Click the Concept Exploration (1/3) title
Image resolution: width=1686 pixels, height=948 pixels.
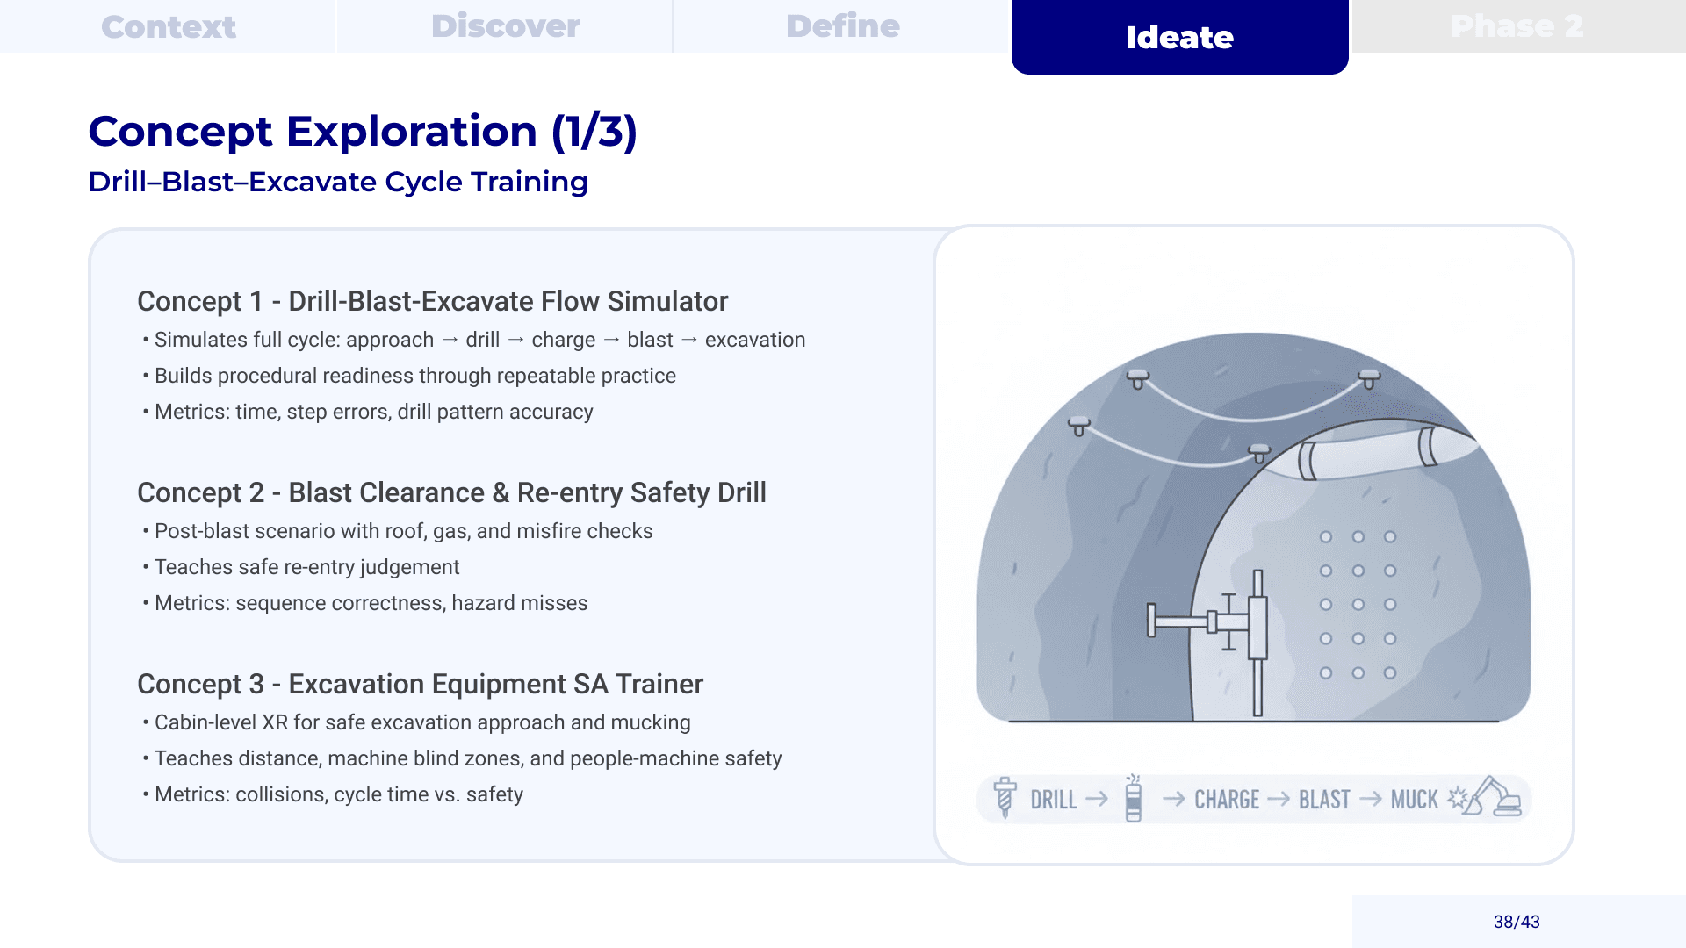[x=363, y=132]
